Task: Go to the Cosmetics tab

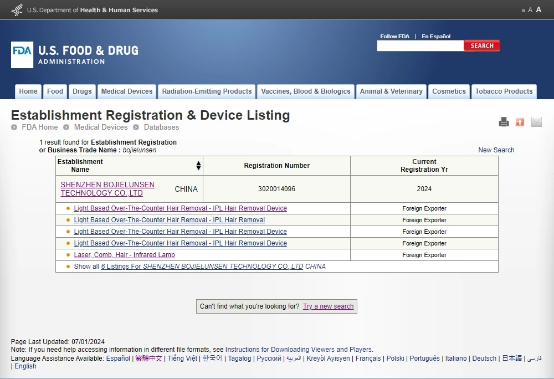Action: [449, 91]
